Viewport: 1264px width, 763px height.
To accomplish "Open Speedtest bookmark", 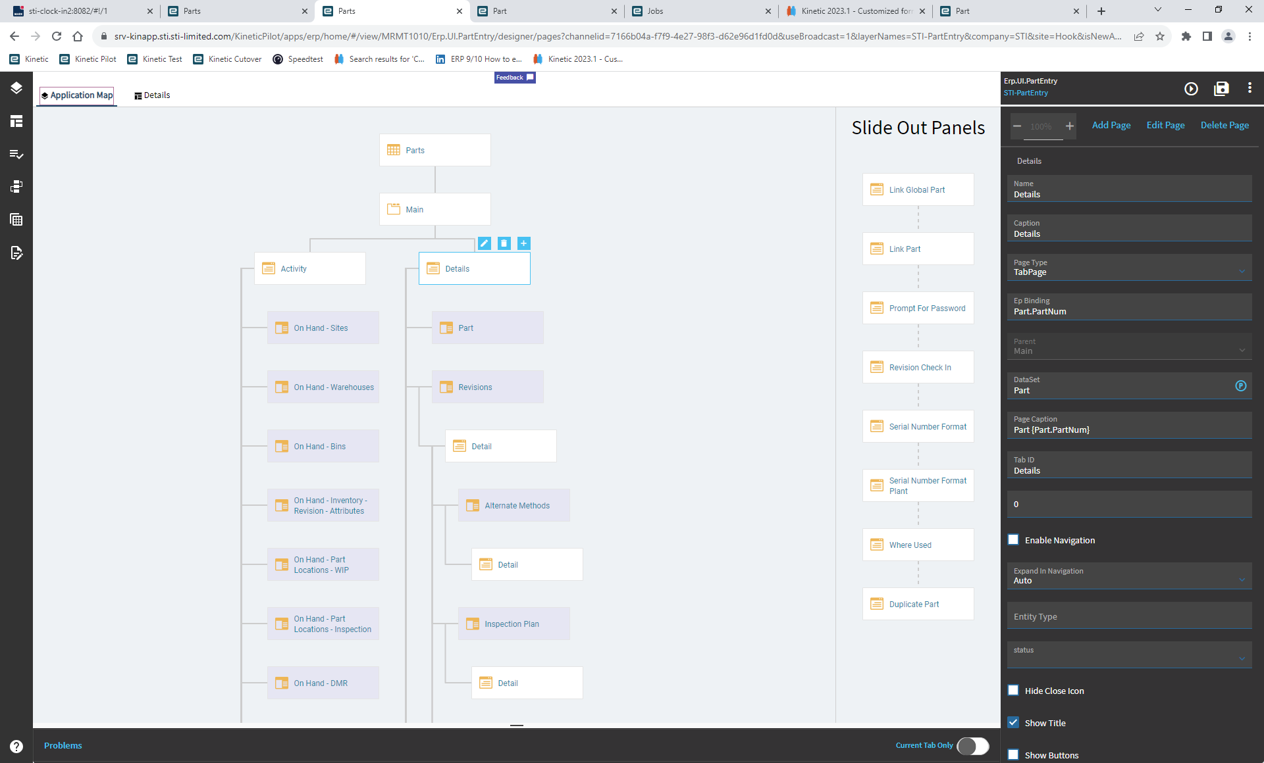I will (x=298, y=59).
